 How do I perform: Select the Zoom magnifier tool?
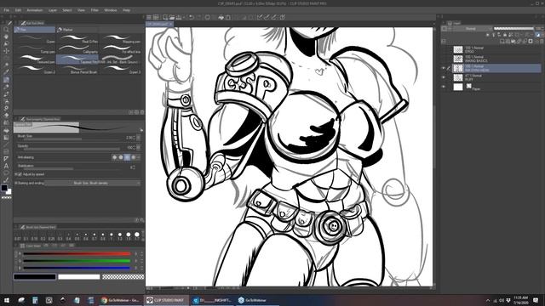[6, 30]
